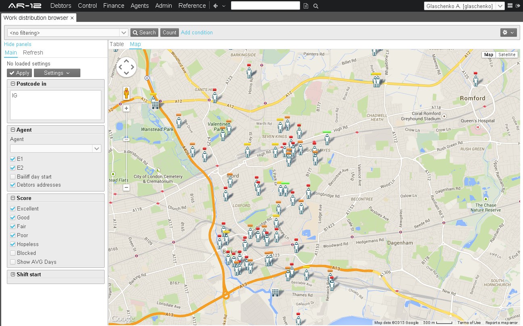The image size is (523, 326).
Task: Enable the Bailiff day start checkbox
Action: pos(13,177)
